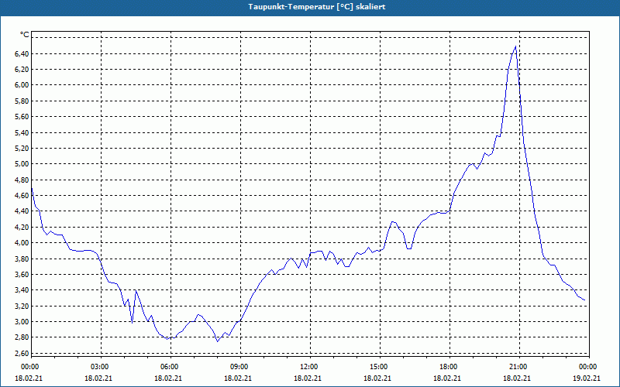Click the 6,00 y-axis label
620x387 pixels.
coord(22,85)
